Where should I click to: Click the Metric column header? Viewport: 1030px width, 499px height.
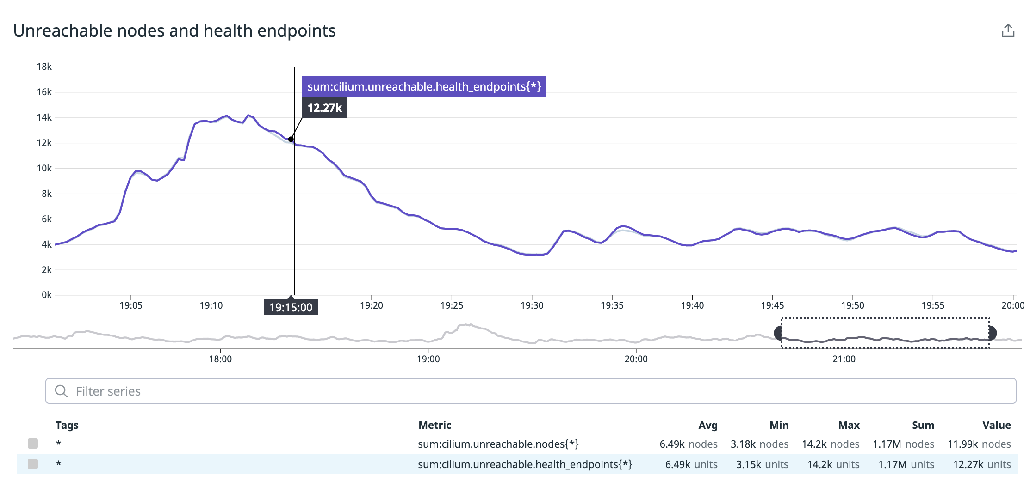[x=434, y=425]
